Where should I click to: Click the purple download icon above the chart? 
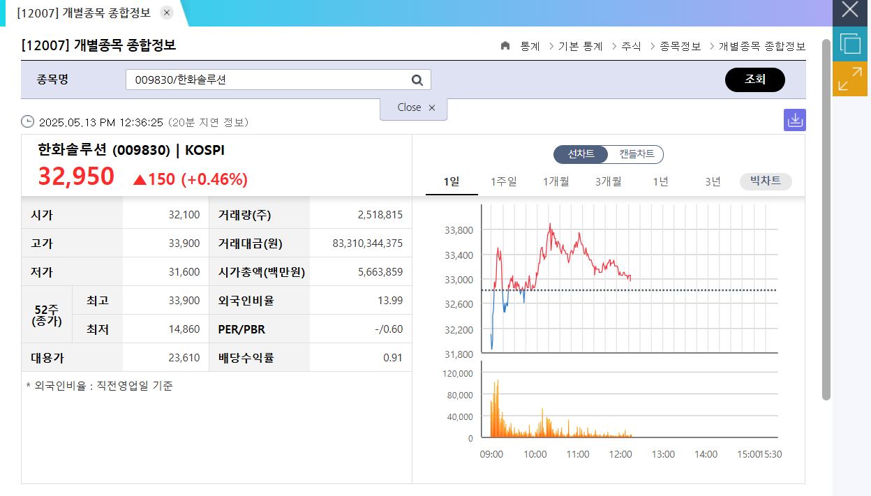tap(794, 119)
